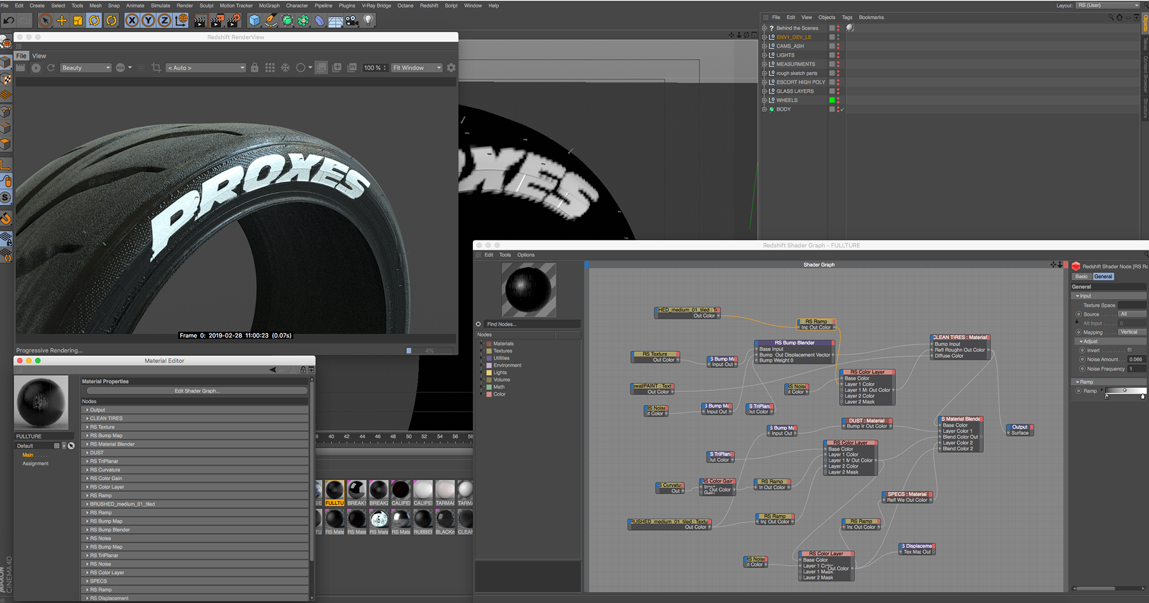This screenshot has height=603, width=1149.
Task: Toggle the Invert checkbox
Action: click(1130, 351)
